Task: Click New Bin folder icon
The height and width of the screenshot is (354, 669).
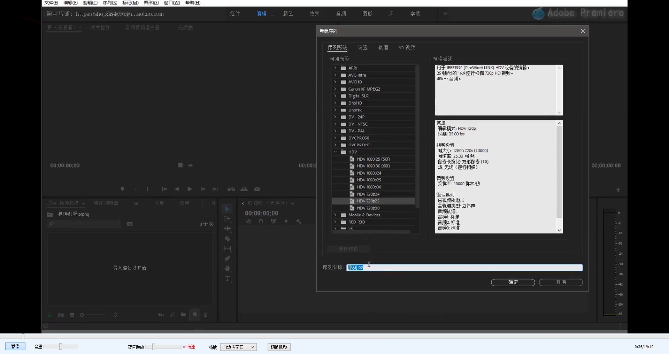Action: (x=183, y=315)
